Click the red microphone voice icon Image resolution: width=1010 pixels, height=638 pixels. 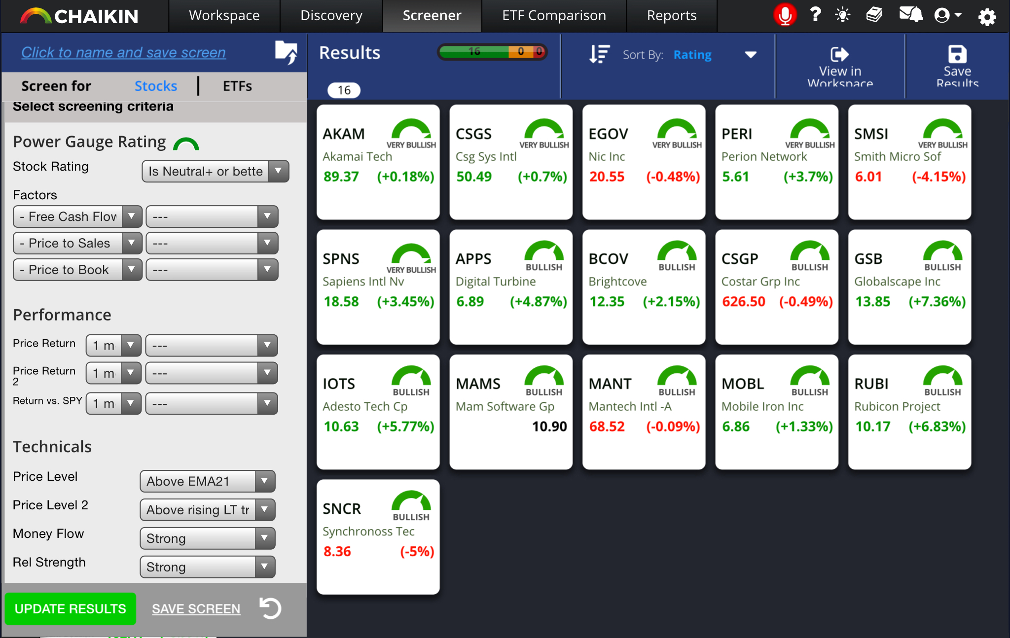click(x=785, y=15)
